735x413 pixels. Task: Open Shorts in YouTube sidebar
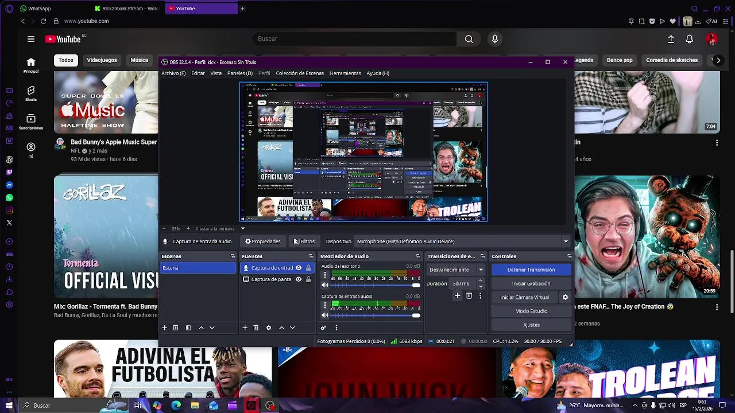[x=31, y=93]
